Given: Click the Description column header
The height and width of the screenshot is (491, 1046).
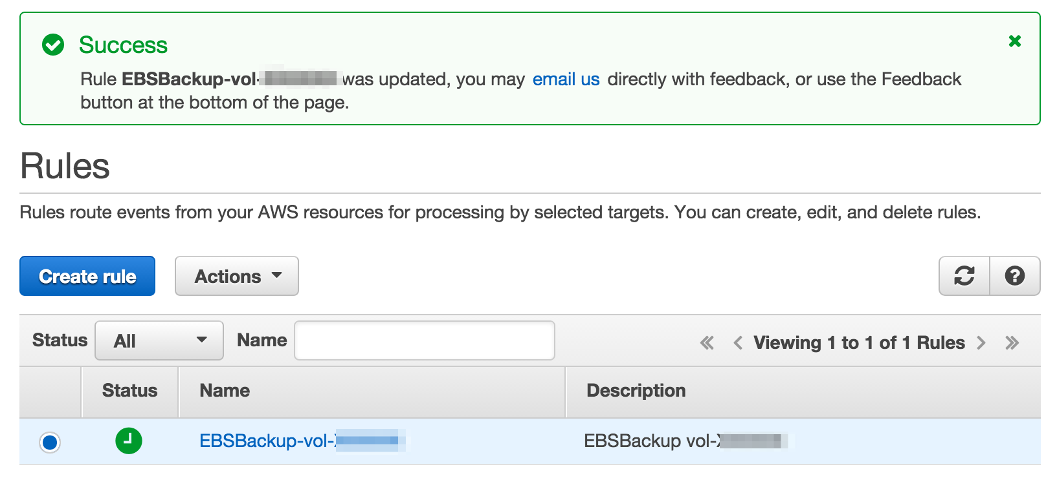Looking at the screenshot, I should tap(636, 390).
